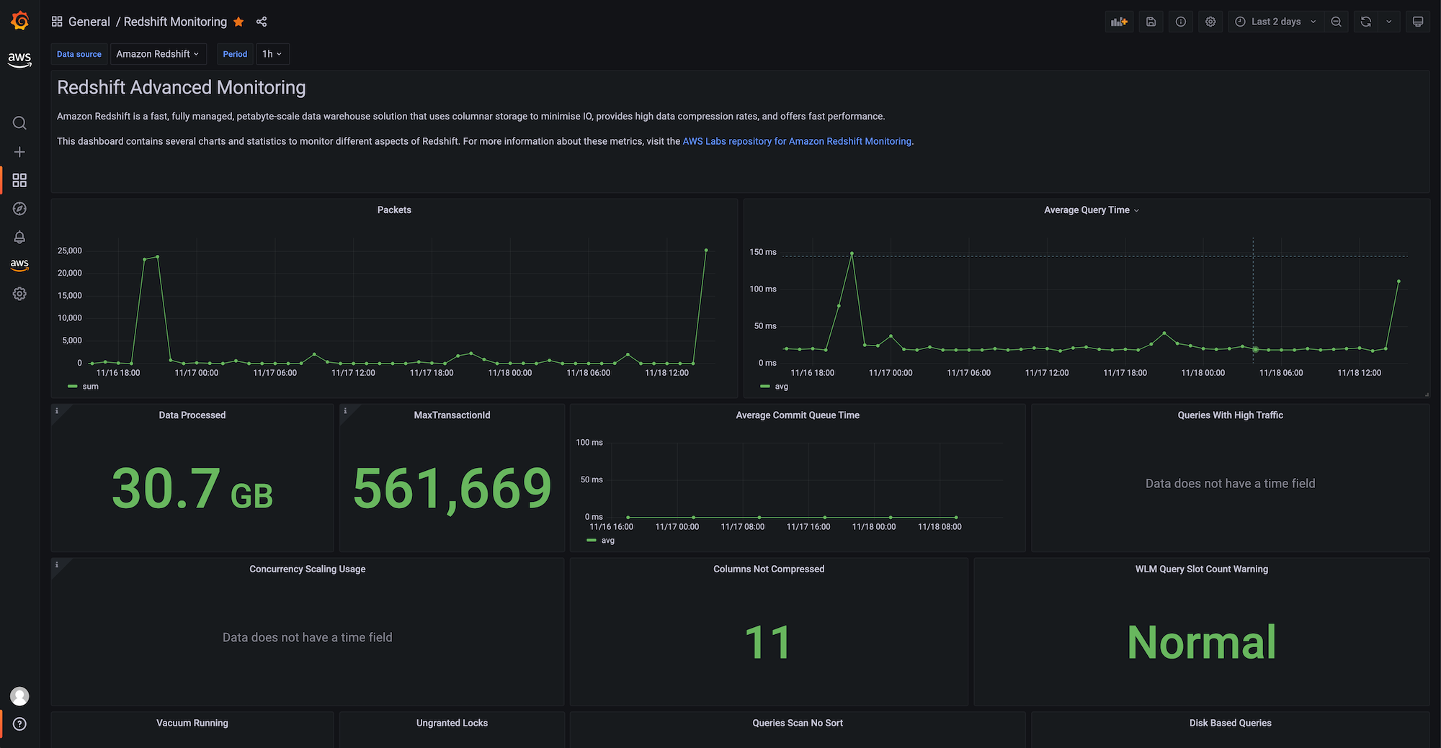The height and width of the screenshot is (748, 1441).
Task: Click the Grafana logo home icon
Action: click(x=19, y=21)
